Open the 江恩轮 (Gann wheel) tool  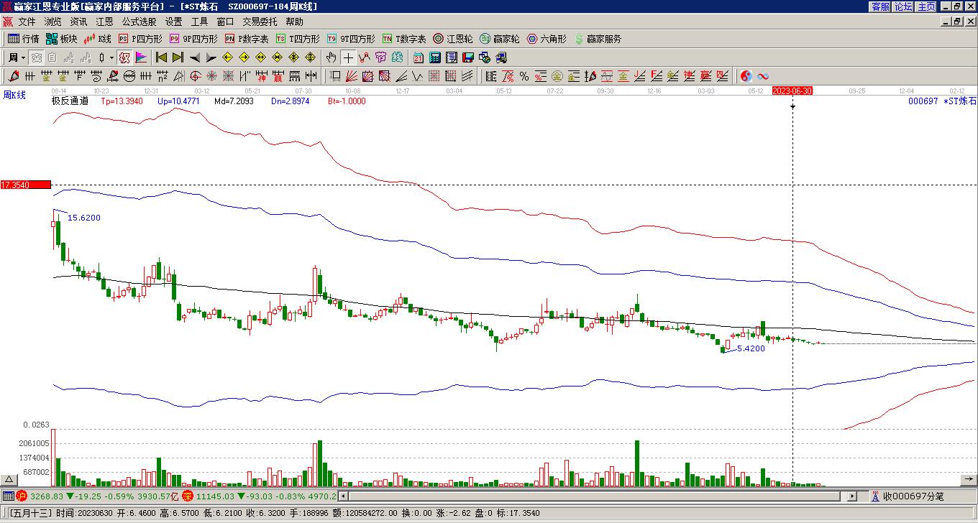[x=453, y=39]
